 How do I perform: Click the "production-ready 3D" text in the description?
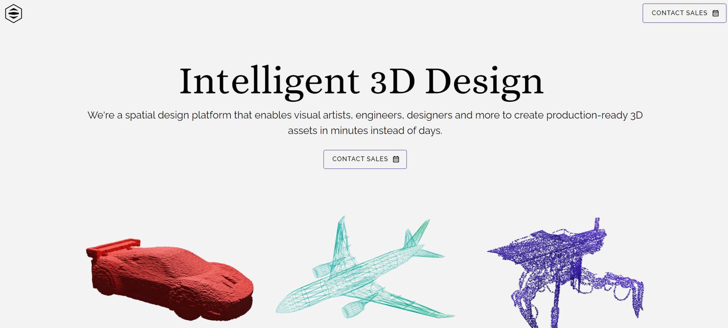click(x=594, y=115)
